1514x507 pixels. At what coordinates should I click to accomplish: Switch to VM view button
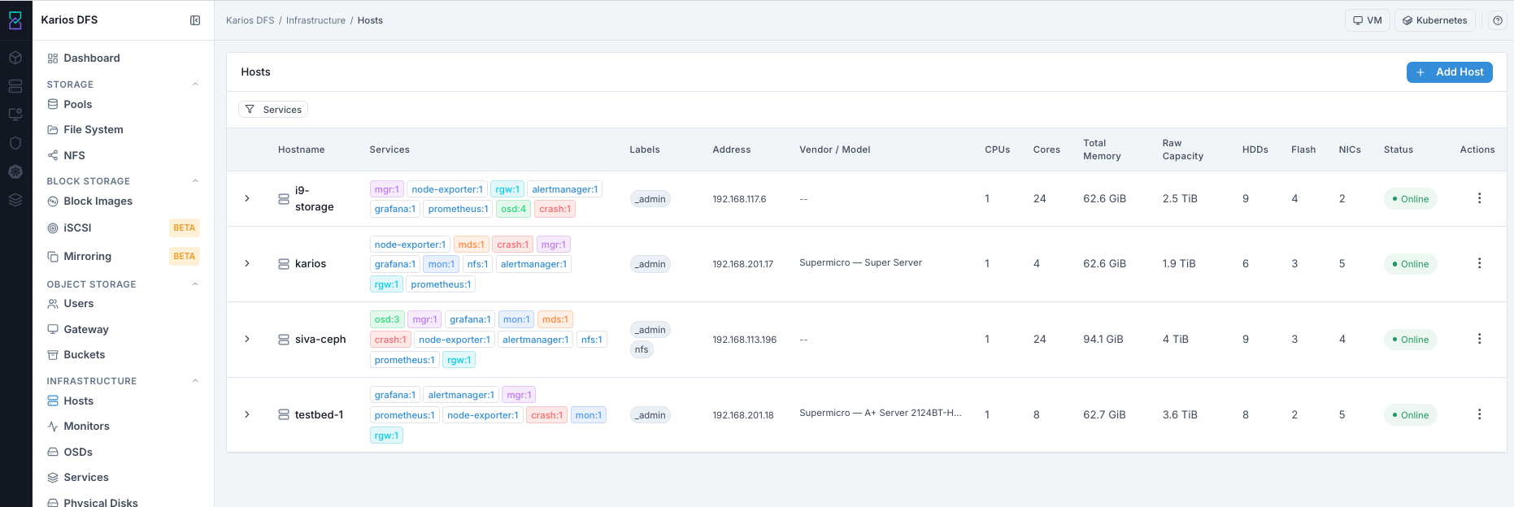pyautogui.click(x=1367, y=20)
